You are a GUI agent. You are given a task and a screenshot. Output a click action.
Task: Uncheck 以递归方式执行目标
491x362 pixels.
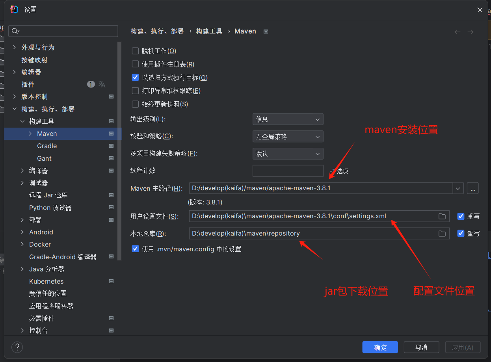[x=135, y=78]
